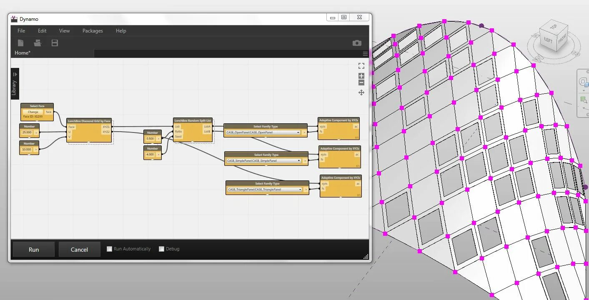The image size is (589, 300).
Task: Click the Cancel button
Action: pos(79,249)
